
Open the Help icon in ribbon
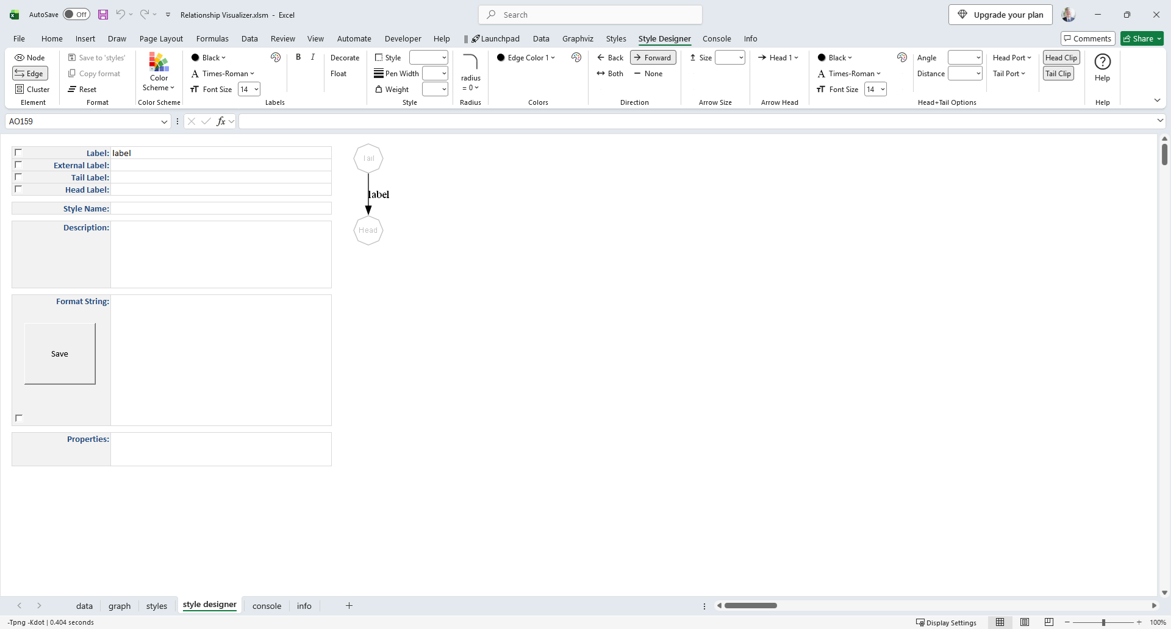[1103, 62]
